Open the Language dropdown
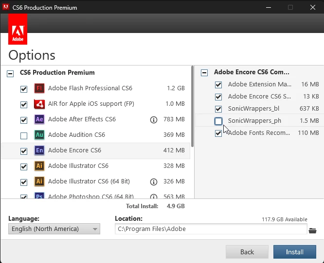 [54, 229]
